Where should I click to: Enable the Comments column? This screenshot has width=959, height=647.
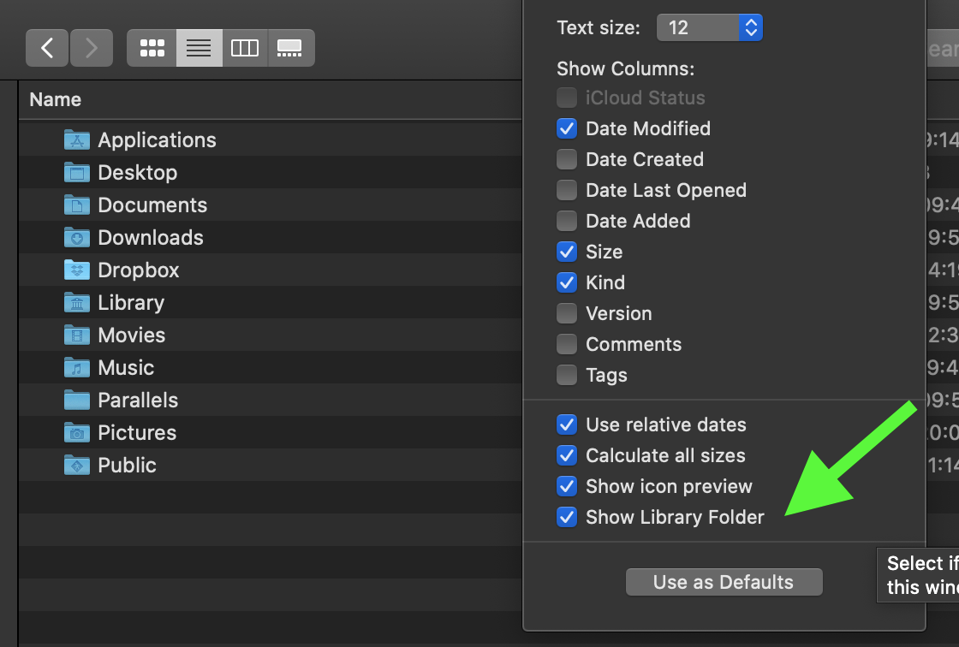tap(567, 344)
